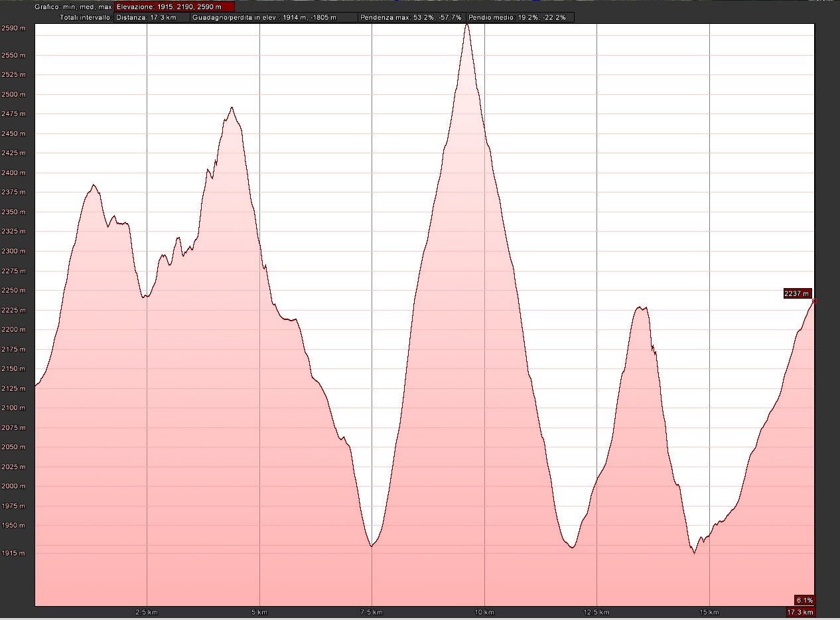The width and height of the screenshot is (840, 620).
Task: Click the 2.5 km axis tick label
Action: (x=146, y=612)
